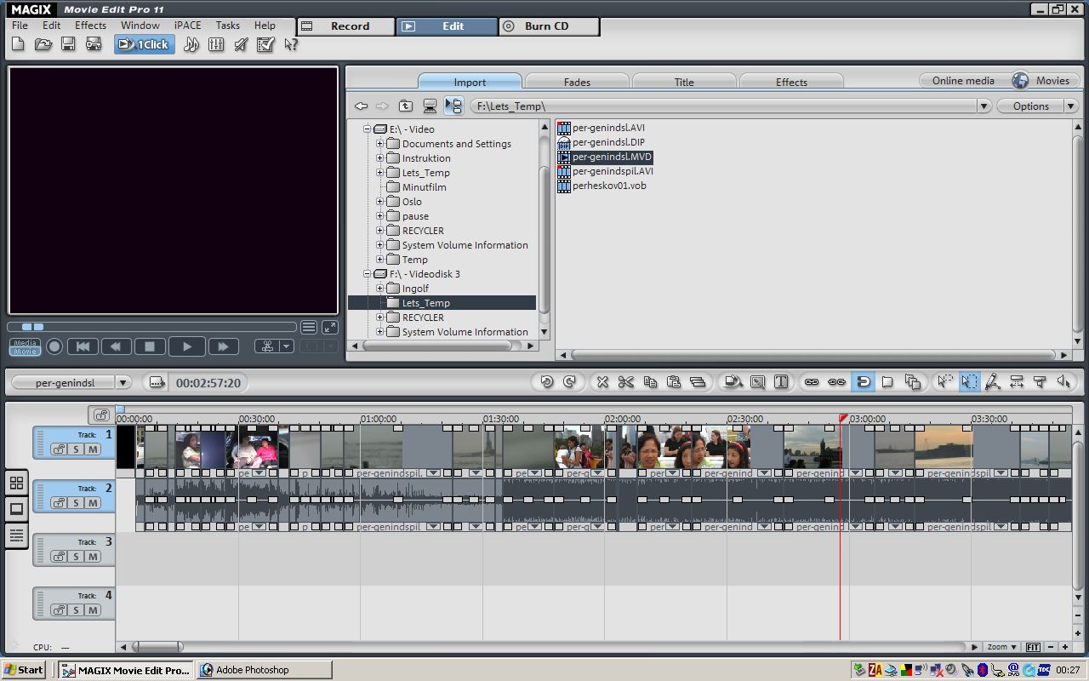Mute Track 1 with M button
Screen dimensions: 1089x681
93,449
